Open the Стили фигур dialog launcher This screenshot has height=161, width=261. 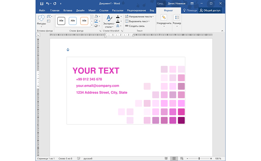pyautogui.click(x=100, y=31)
